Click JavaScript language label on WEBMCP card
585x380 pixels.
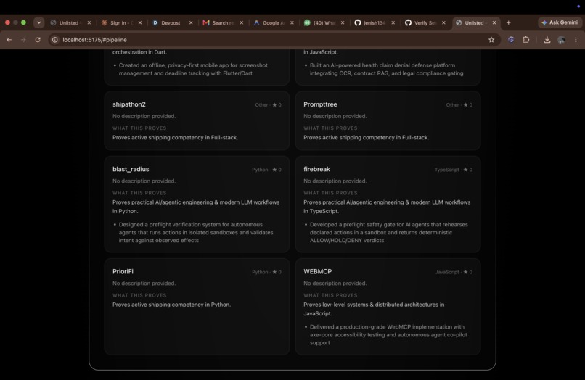pos(447,272)
